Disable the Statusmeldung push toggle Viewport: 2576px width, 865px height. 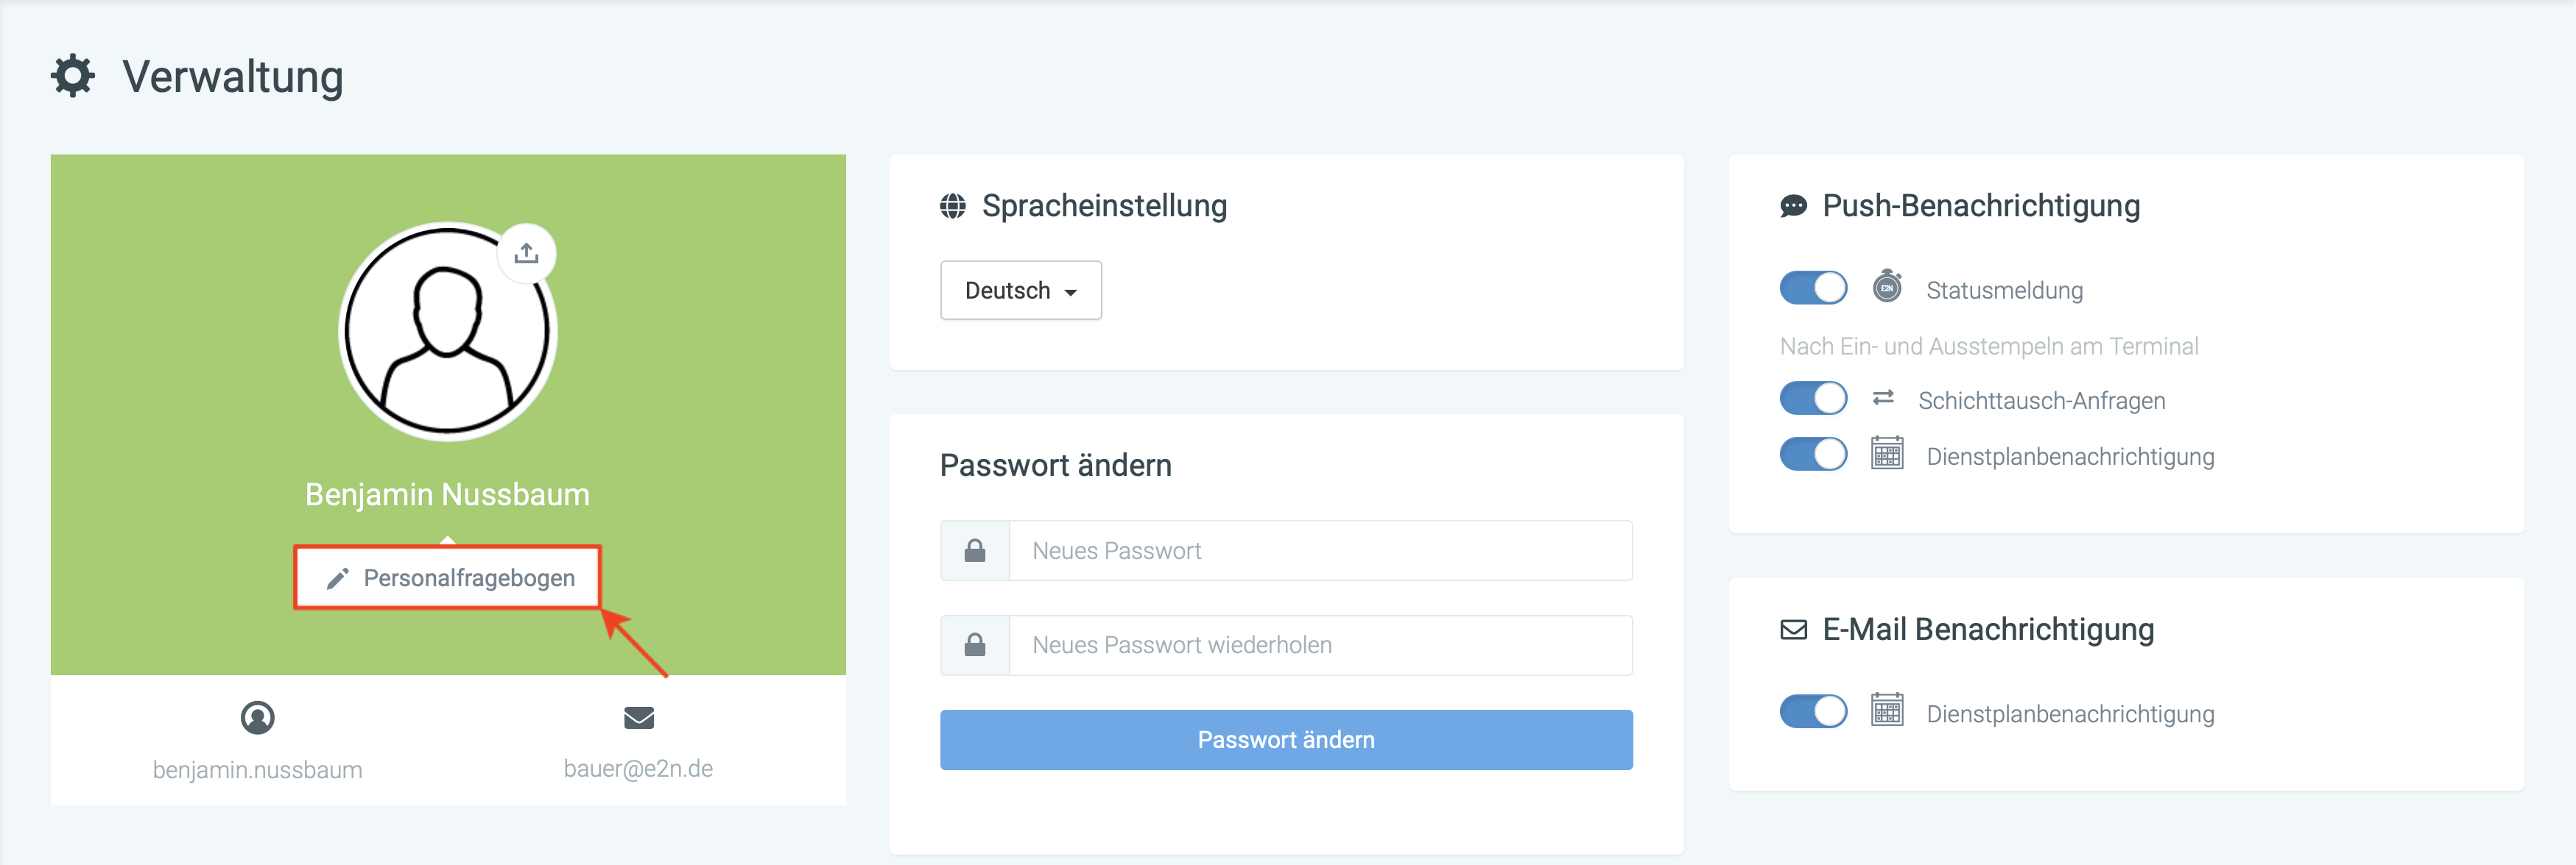point(1813,288)
